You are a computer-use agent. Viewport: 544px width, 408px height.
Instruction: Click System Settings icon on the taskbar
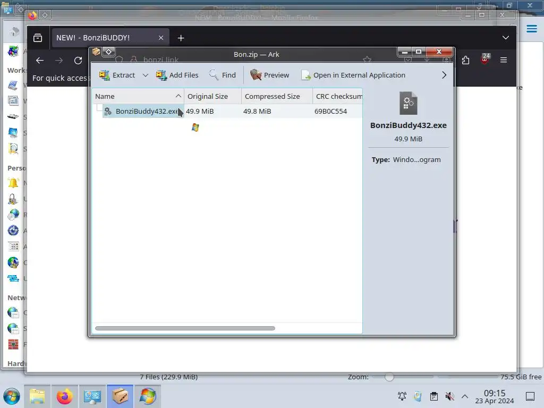pyautogui.click(x=92, y=396)
